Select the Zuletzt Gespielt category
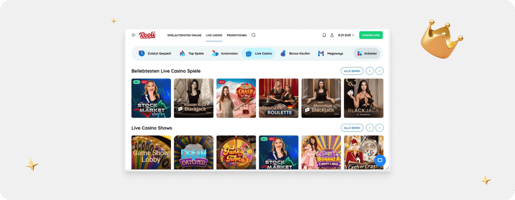This screenshot has width=515, height=200. [154, 53]
